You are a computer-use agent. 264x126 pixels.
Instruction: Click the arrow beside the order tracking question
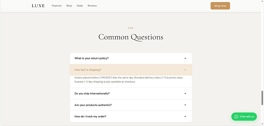click(185, 117)
